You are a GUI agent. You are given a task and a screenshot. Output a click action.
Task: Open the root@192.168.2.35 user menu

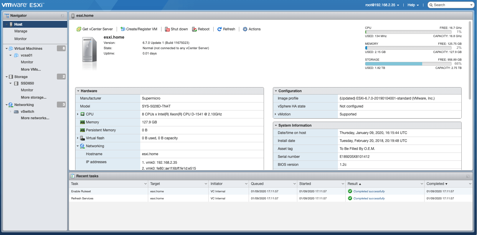[382, 5]
